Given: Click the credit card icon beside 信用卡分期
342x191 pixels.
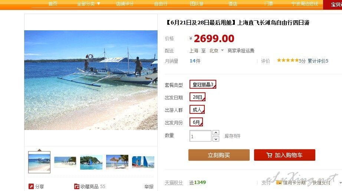Looking at the screenshot, I should 279,183.
